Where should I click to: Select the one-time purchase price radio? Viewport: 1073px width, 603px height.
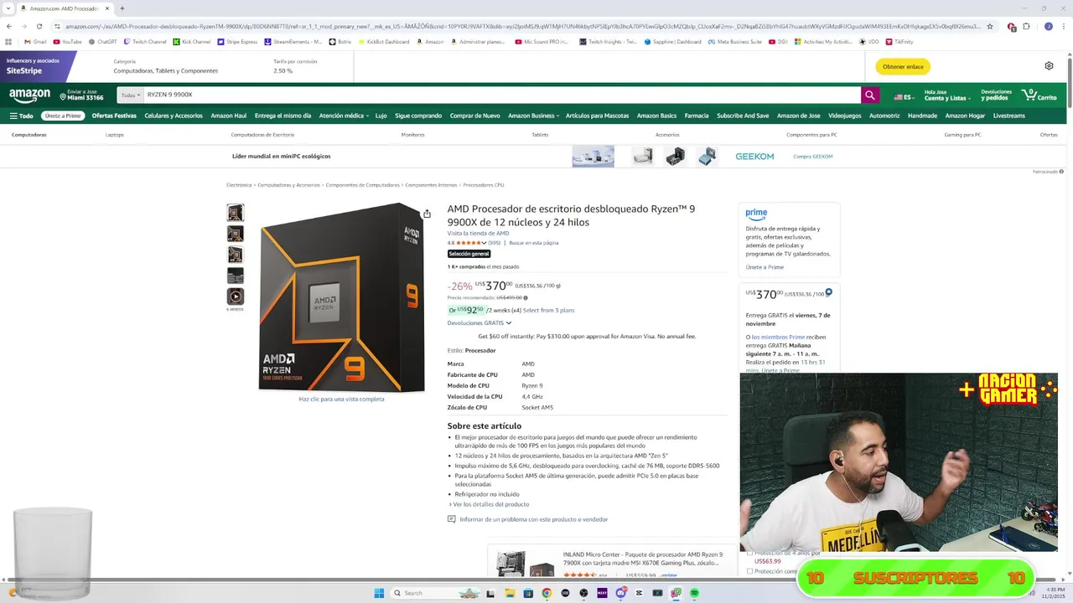point(828,292)
